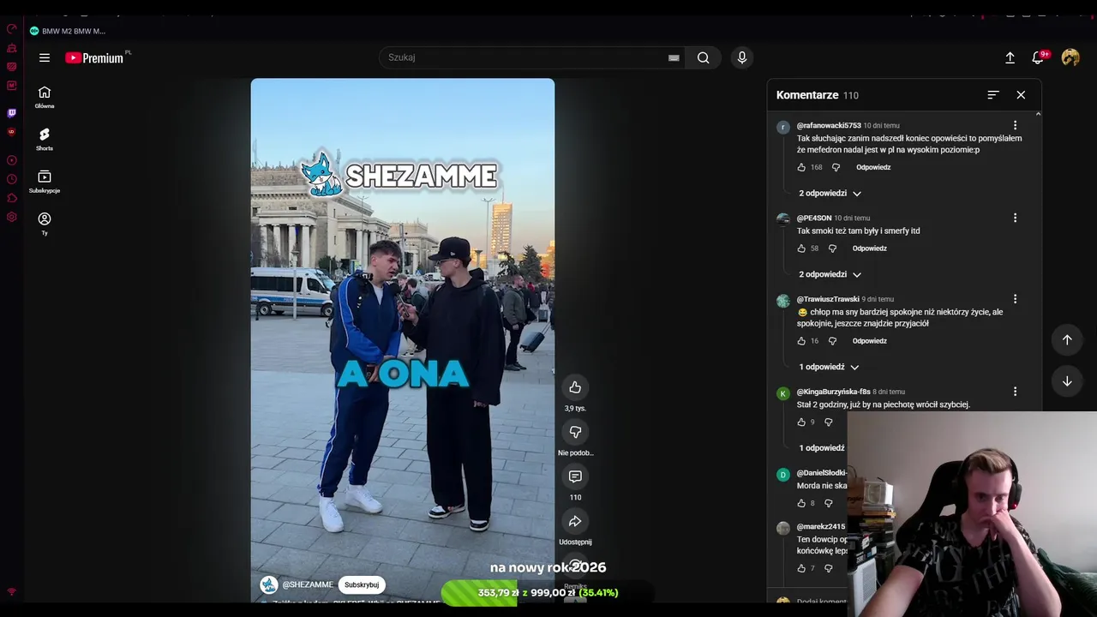Click the '10 dni temu' timestamp on @PE4SON comment
The height and width of the screenshot is (617, 1097).
[852, 218]
